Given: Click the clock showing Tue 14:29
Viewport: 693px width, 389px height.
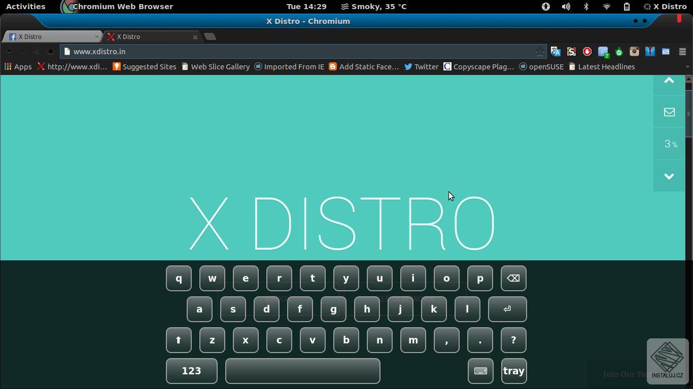Looking at the screenshot, I should (306, 7).
